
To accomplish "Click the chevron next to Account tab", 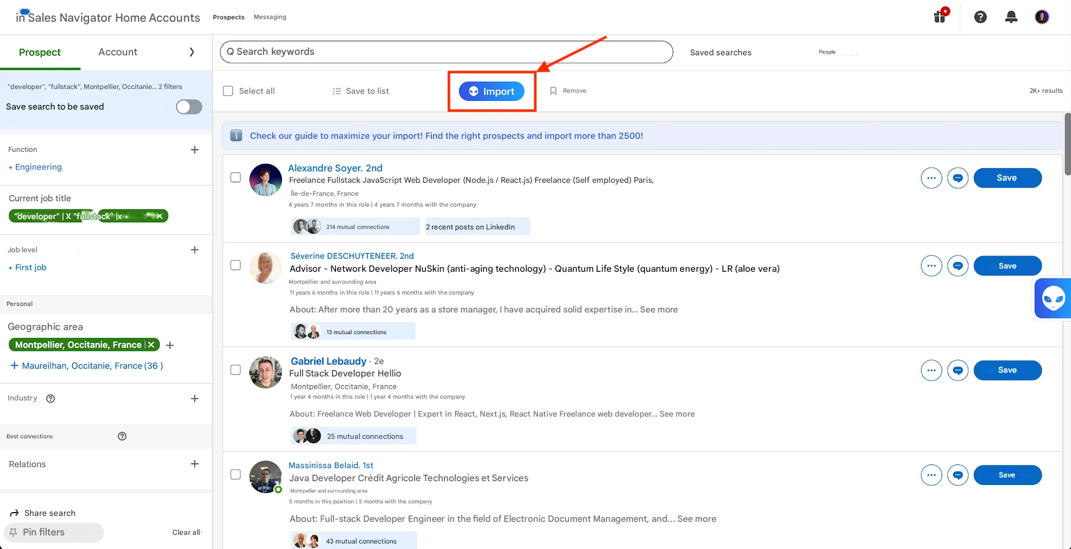I will pos(191,52).
